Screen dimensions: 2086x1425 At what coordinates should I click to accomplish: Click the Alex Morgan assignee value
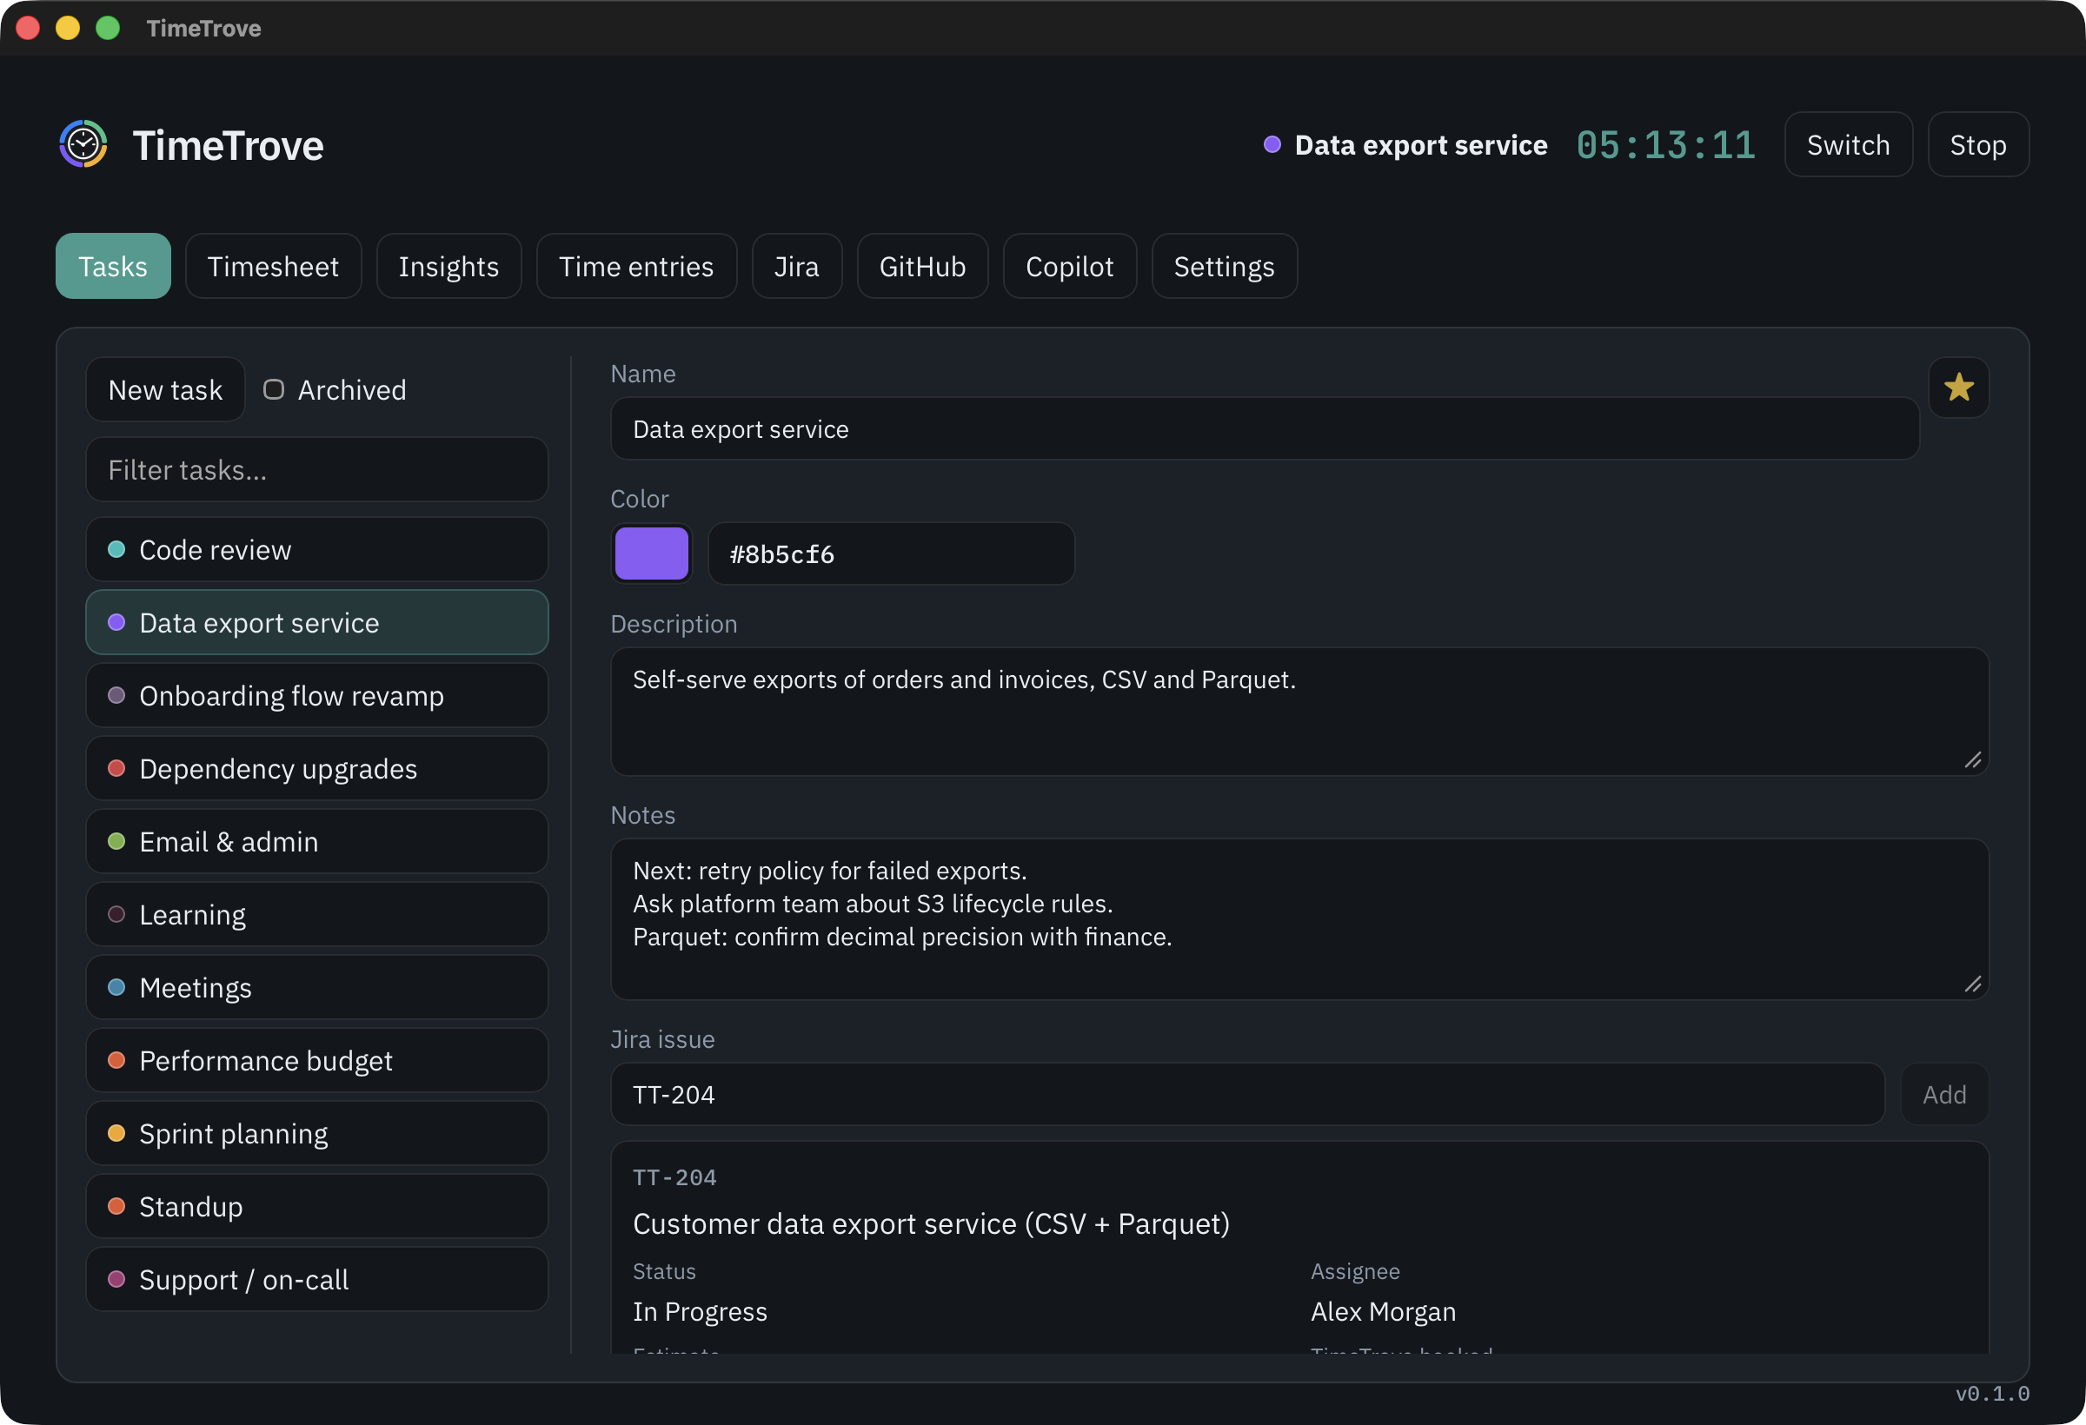1383,1312
